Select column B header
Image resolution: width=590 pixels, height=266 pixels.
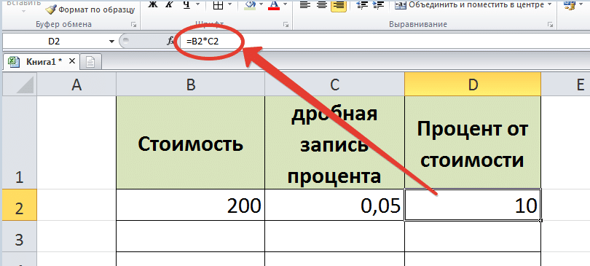click(x=191, y=85)
